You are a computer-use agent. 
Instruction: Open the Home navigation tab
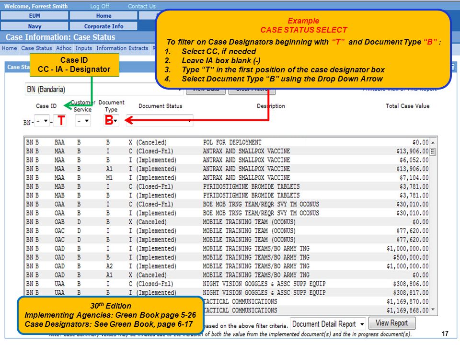click(x=103, y=15)
